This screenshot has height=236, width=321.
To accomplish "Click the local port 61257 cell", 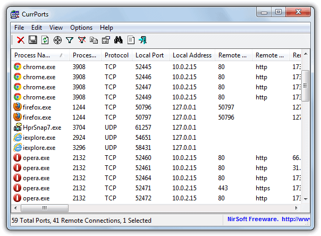I will 143,128.
